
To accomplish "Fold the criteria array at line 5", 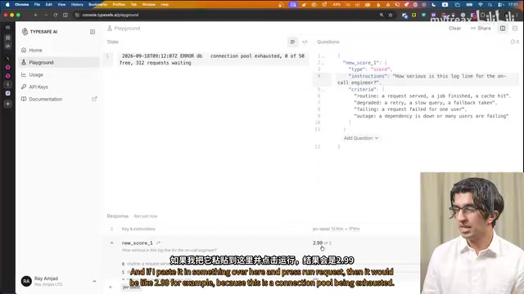I will click(x=323, y=90).
